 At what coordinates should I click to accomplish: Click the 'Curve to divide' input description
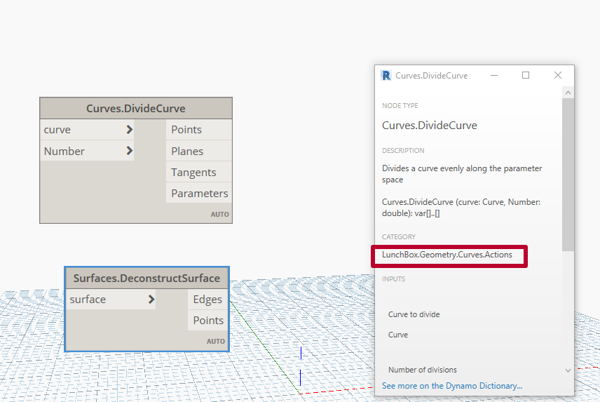414,314
